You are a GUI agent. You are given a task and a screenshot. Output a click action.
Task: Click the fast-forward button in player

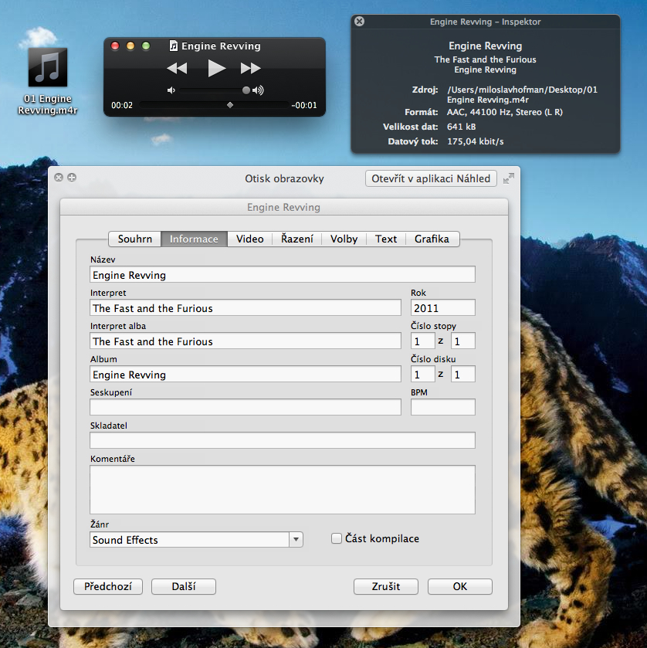[x=251, y=69]
